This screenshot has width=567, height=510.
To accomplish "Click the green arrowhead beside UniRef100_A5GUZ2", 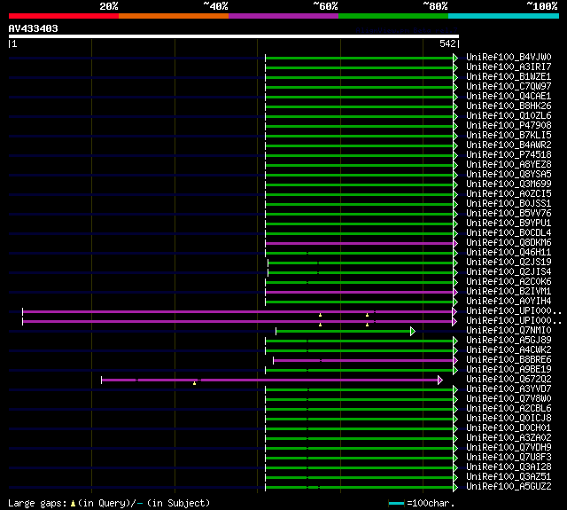I will 455,487.
